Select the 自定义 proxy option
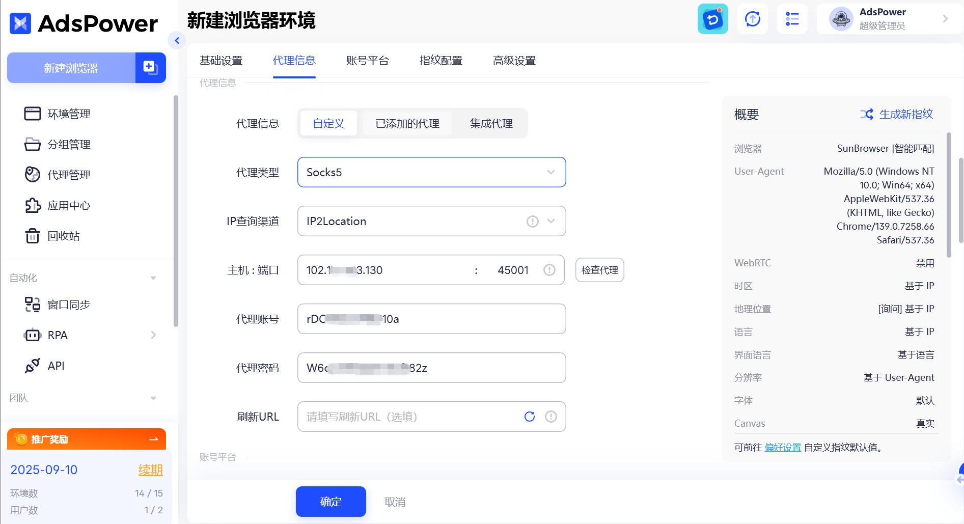 click(x=328, y=123)
